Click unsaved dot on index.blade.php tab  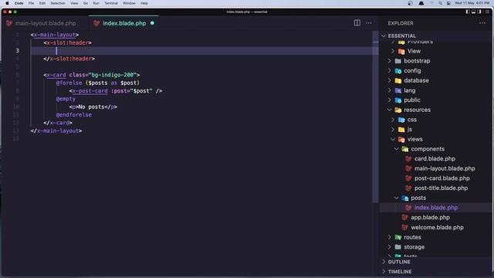coord(152,23)
